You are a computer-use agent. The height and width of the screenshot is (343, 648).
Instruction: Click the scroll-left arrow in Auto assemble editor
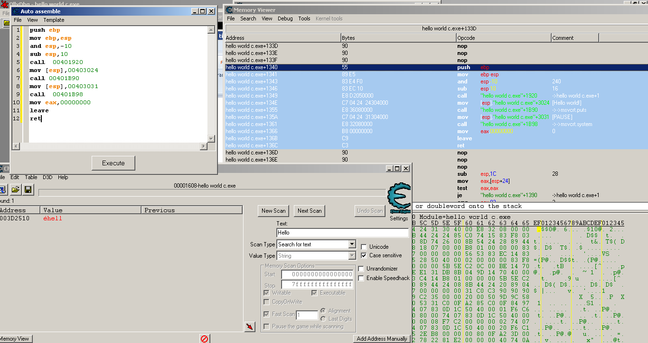[x=16, y=146]
